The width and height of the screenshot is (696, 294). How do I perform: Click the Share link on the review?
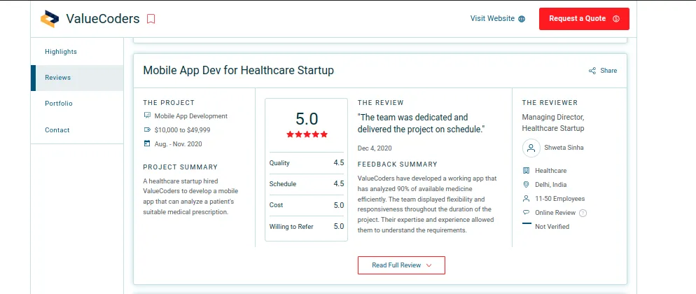pos(608,71)
